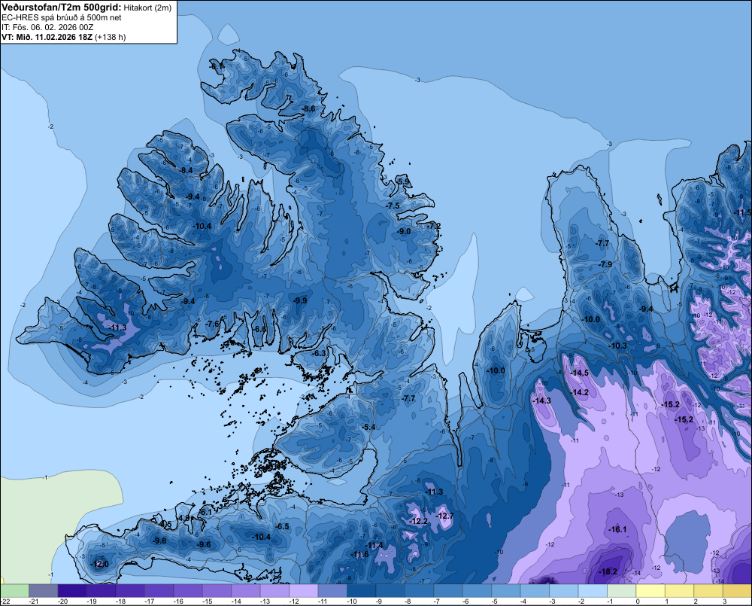Click the -6.6 temperature value

point(259,329)
